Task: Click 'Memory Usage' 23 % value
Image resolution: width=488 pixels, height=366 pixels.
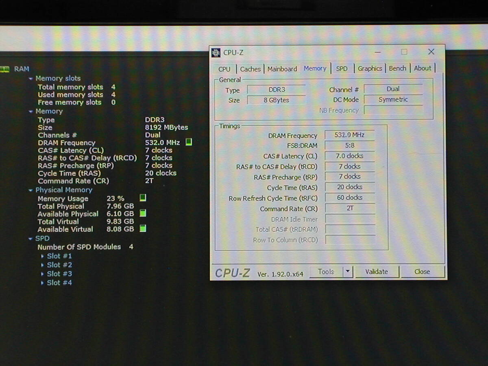Action: pyautogui.click(x=115, y=198)
